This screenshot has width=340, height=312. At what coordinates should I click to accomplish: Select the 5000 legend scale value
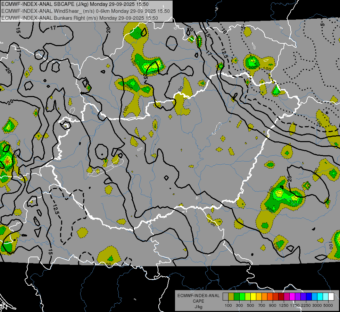click(328, 305)
